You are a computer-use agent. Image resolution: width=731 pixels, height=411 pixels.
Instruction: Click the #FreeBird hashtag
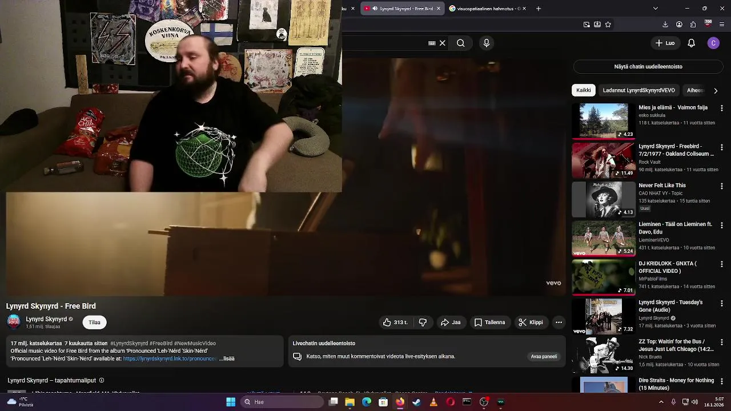160,343
